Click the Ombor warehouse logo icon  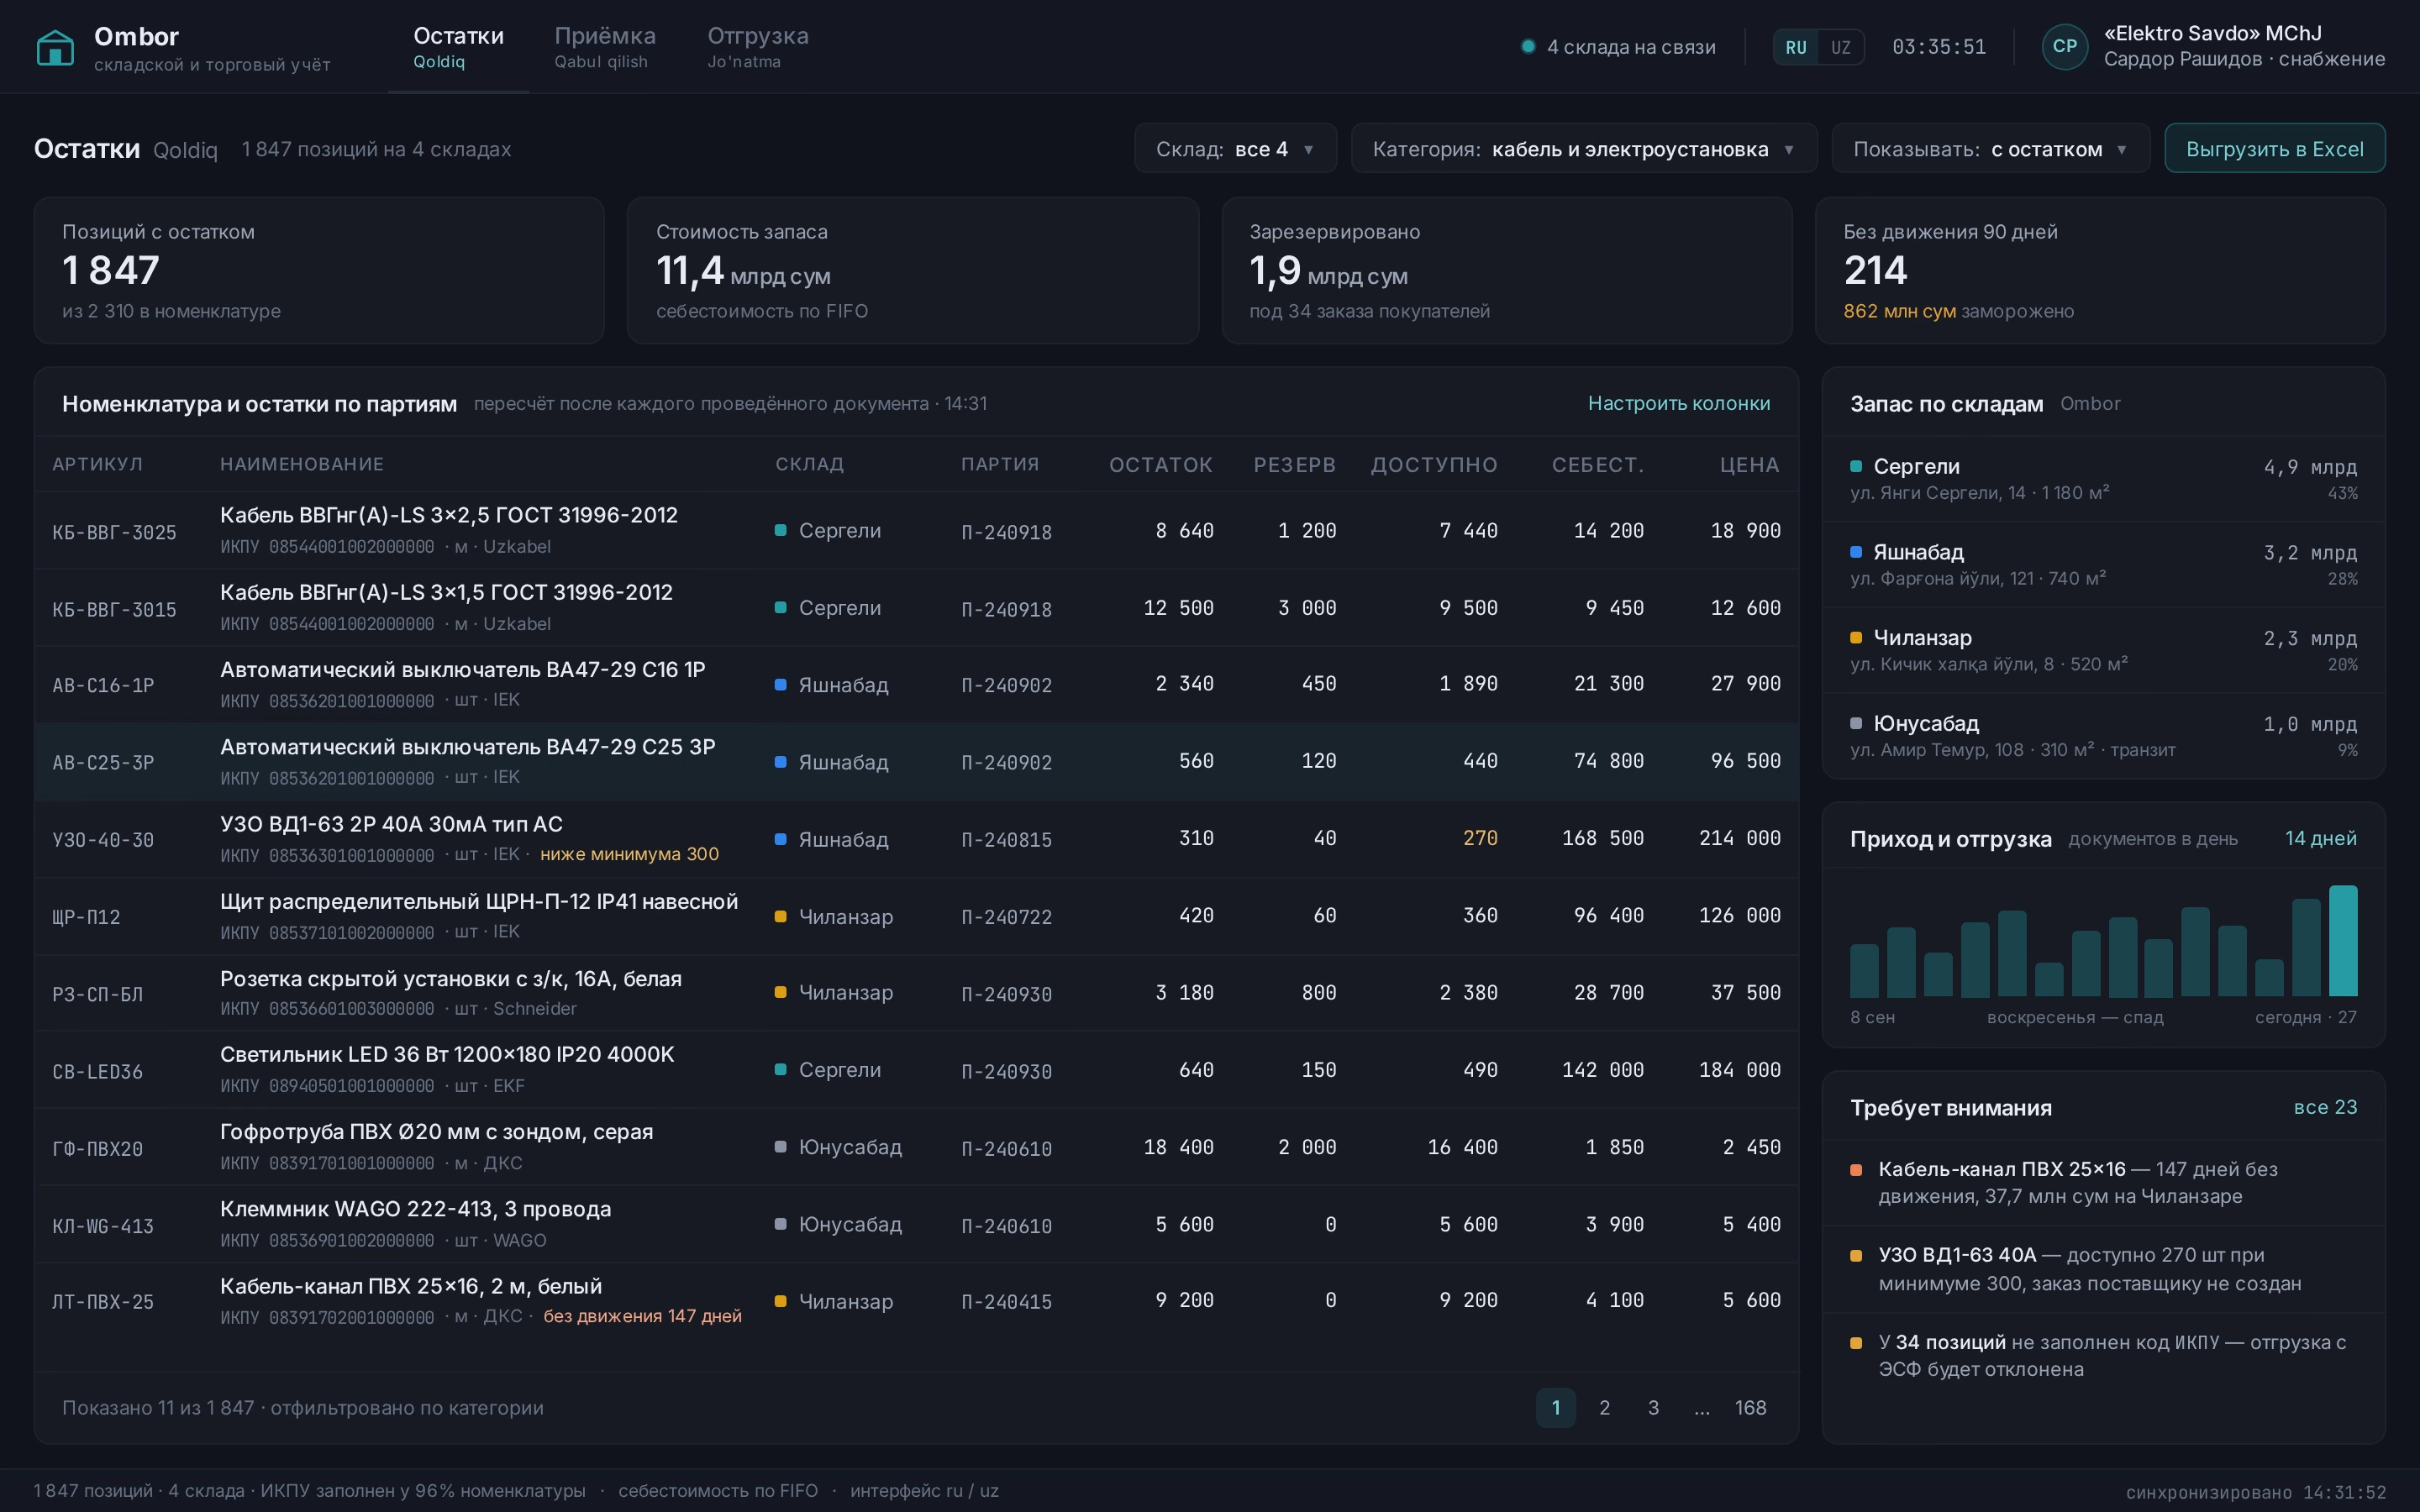(55, 47)
